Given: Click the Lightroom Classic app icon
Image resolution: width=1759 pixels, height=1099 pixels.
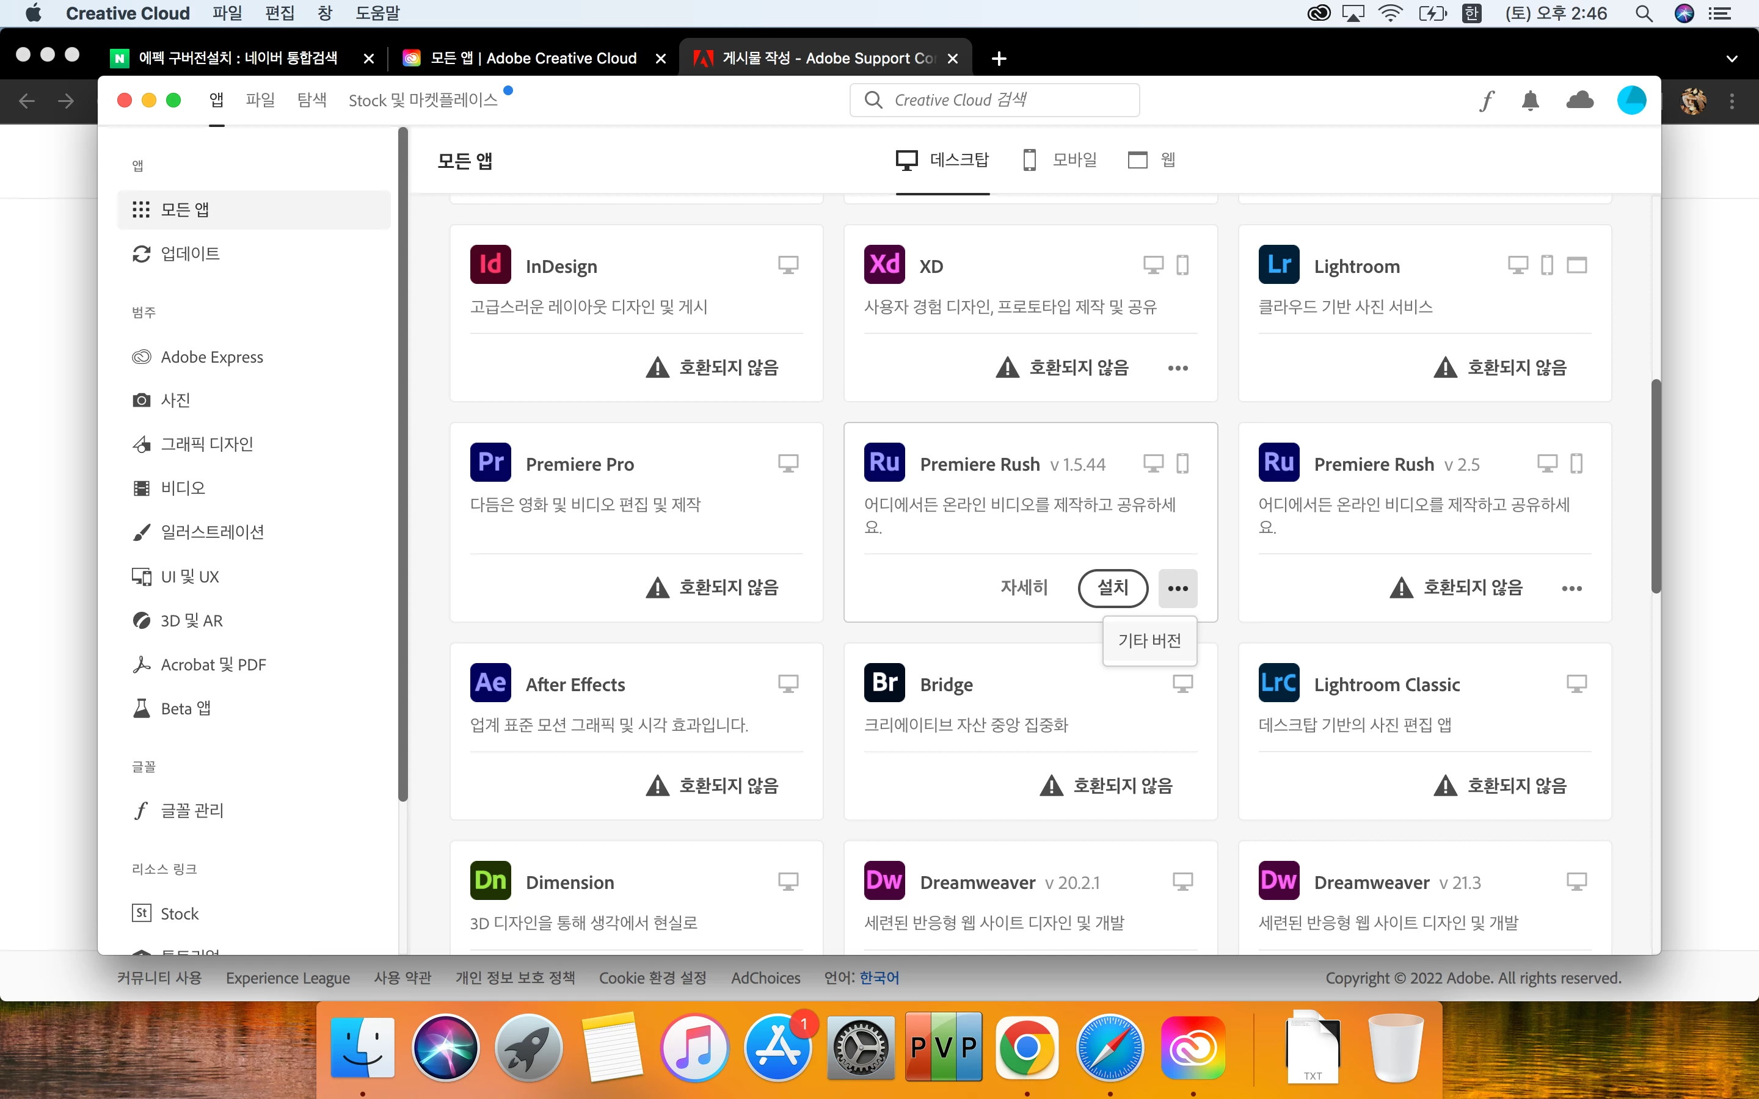Looking at the screenshot, I should (x=1278, y=683).
